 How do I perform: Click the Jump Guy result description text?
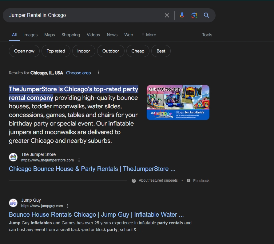[x=100, y=226]
